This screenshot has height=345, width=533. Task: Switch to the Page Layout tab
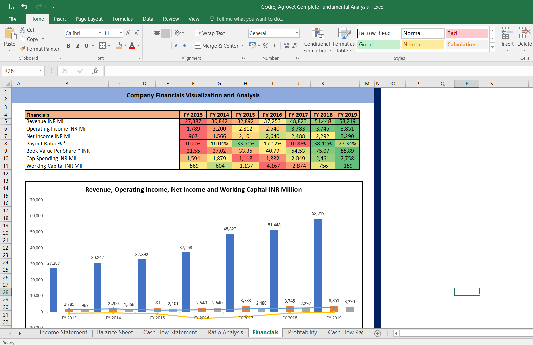pos(89,19)
